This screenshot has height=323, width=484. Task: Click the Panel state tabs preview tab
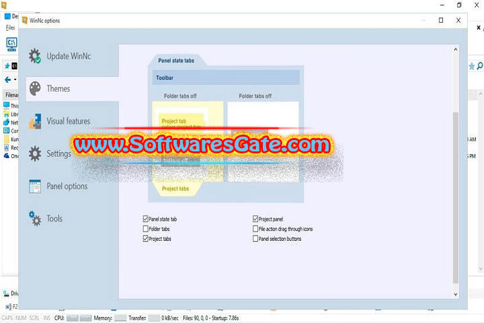(x=176, y=61)
